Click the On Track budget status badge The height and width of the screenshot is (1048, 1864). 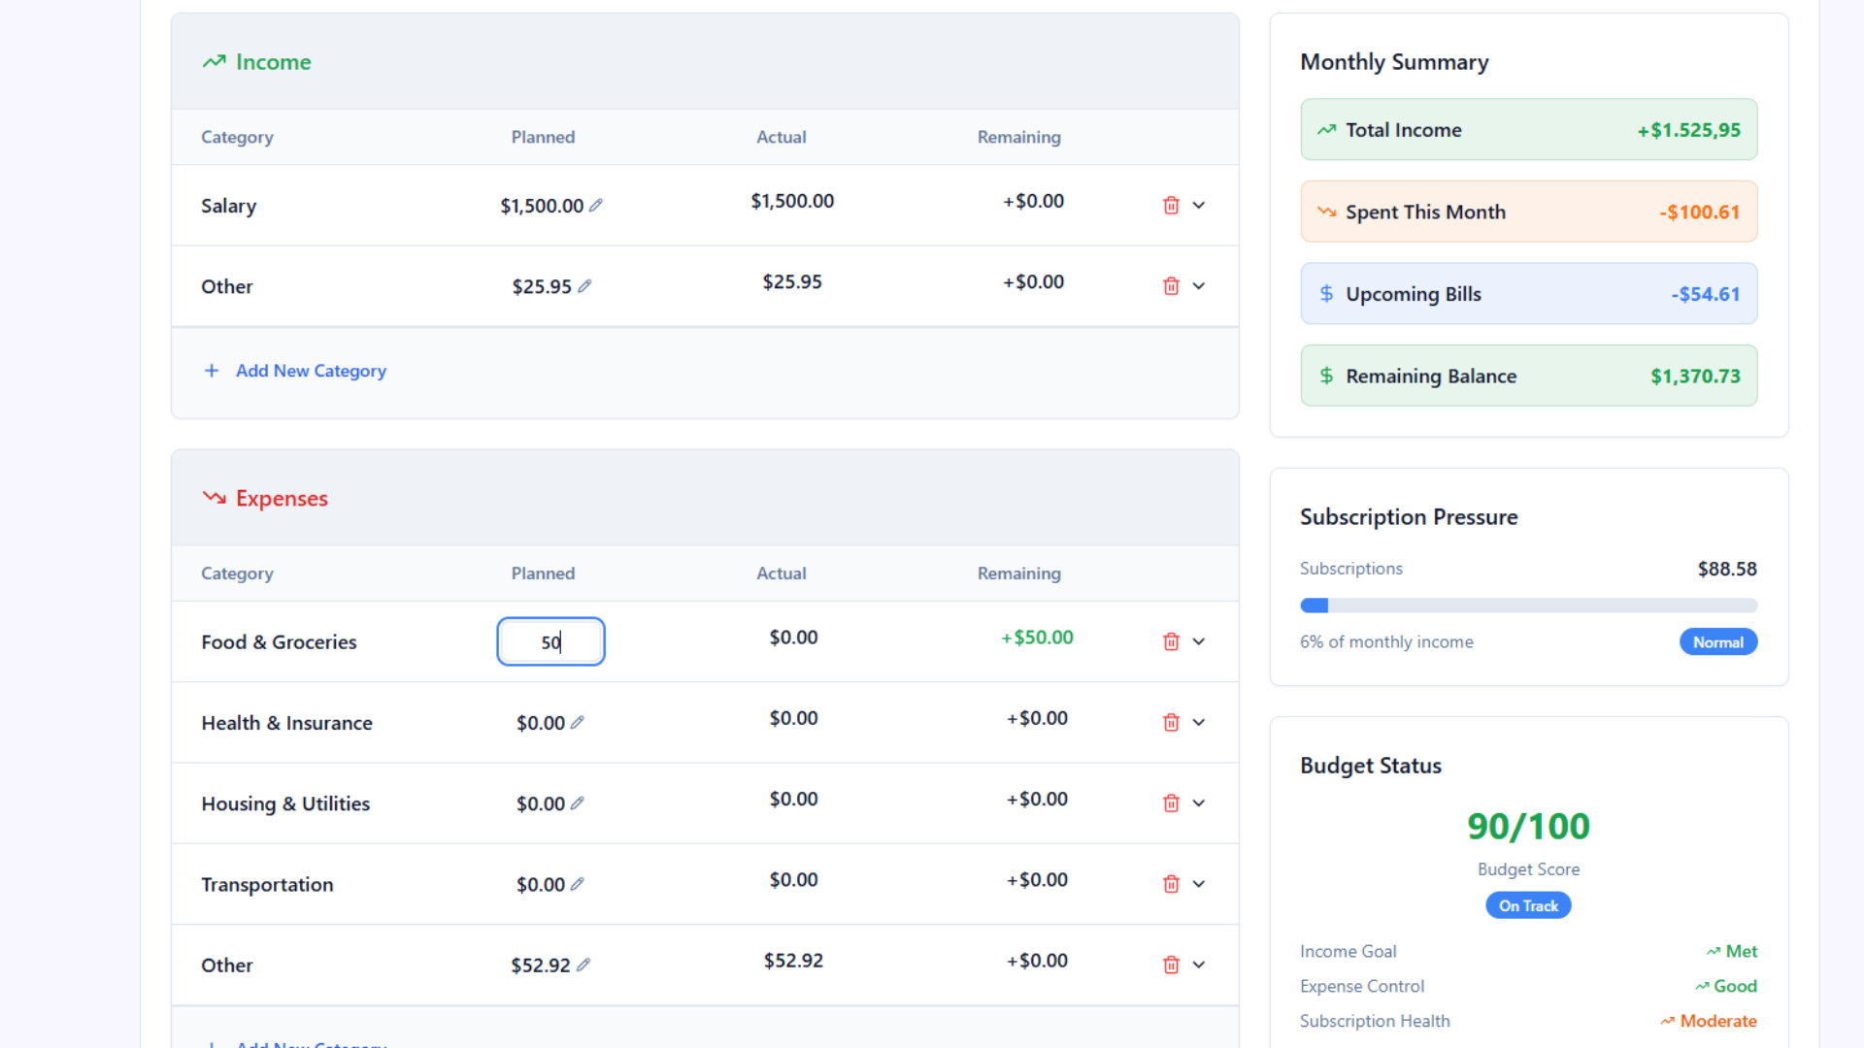click(1527, 904)
